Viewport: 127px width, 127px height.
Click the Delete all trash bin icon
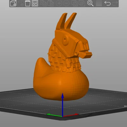click(28, 3)
